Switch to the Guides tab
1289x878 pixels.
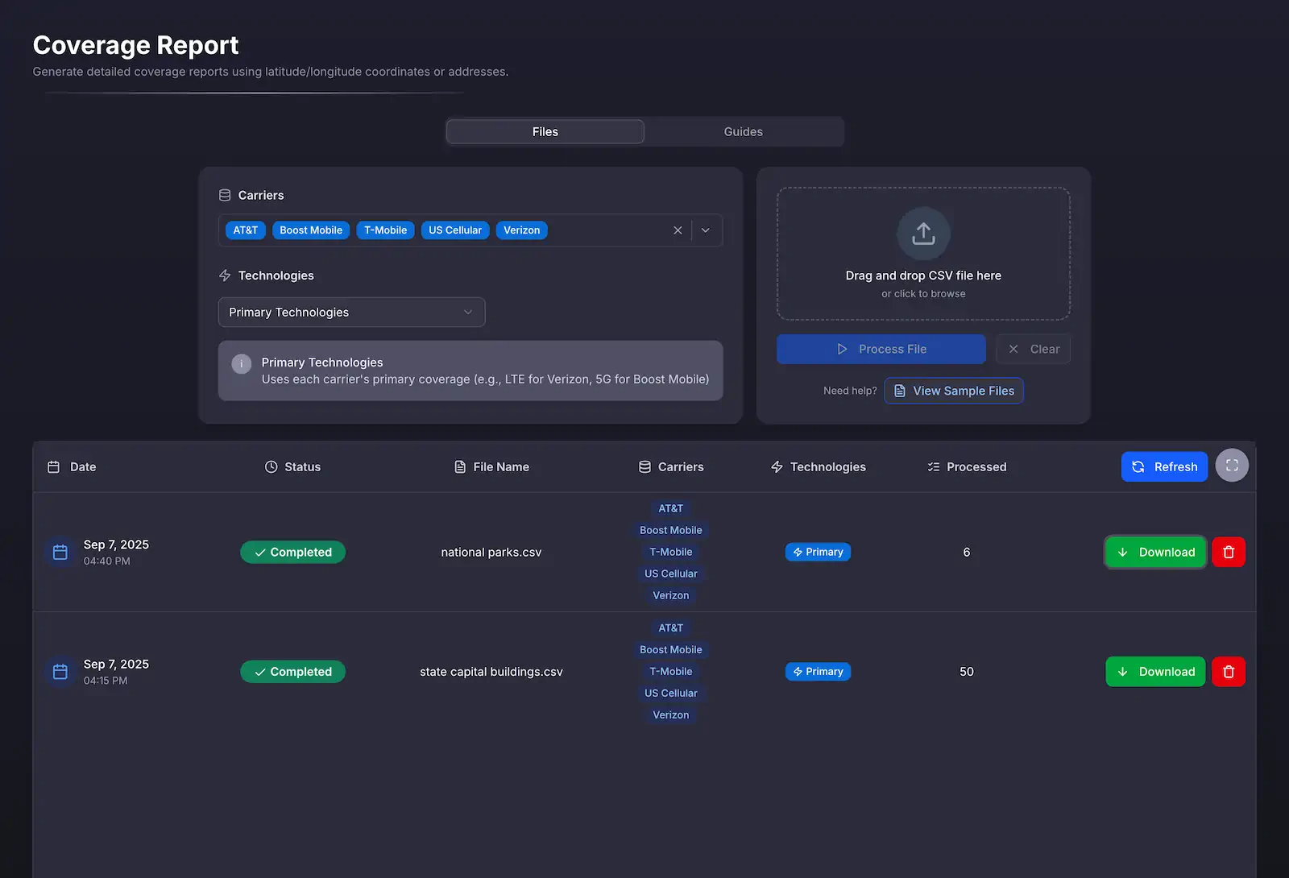point(742,131)
